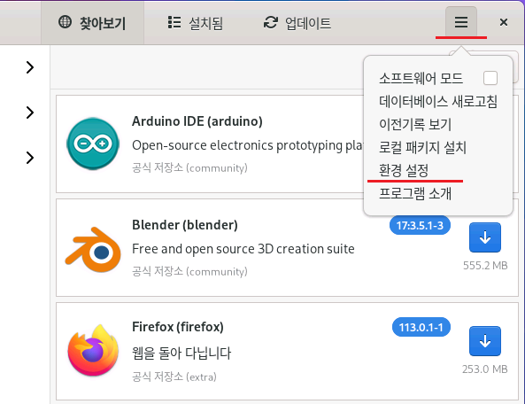Click the Blender version badge 17:3.5.1-3
This screenshot has width=525, height=404.
coord(420,225)
